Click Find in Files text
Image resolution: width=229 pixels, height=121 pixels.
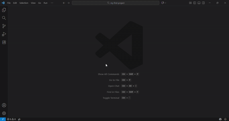[x=113, y=92]
